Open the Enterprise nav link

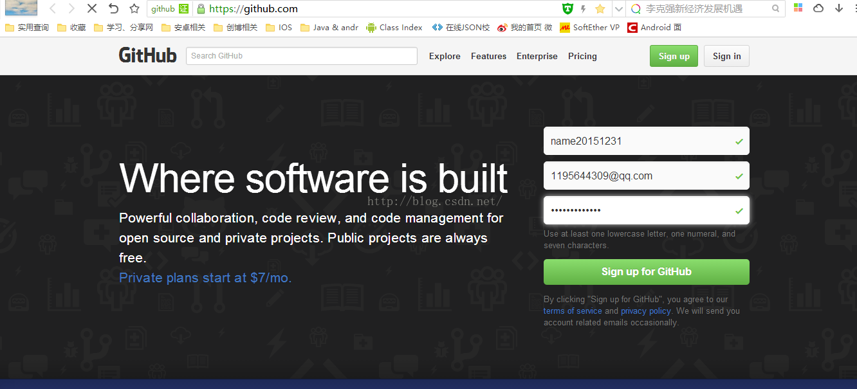coord(537,57)
